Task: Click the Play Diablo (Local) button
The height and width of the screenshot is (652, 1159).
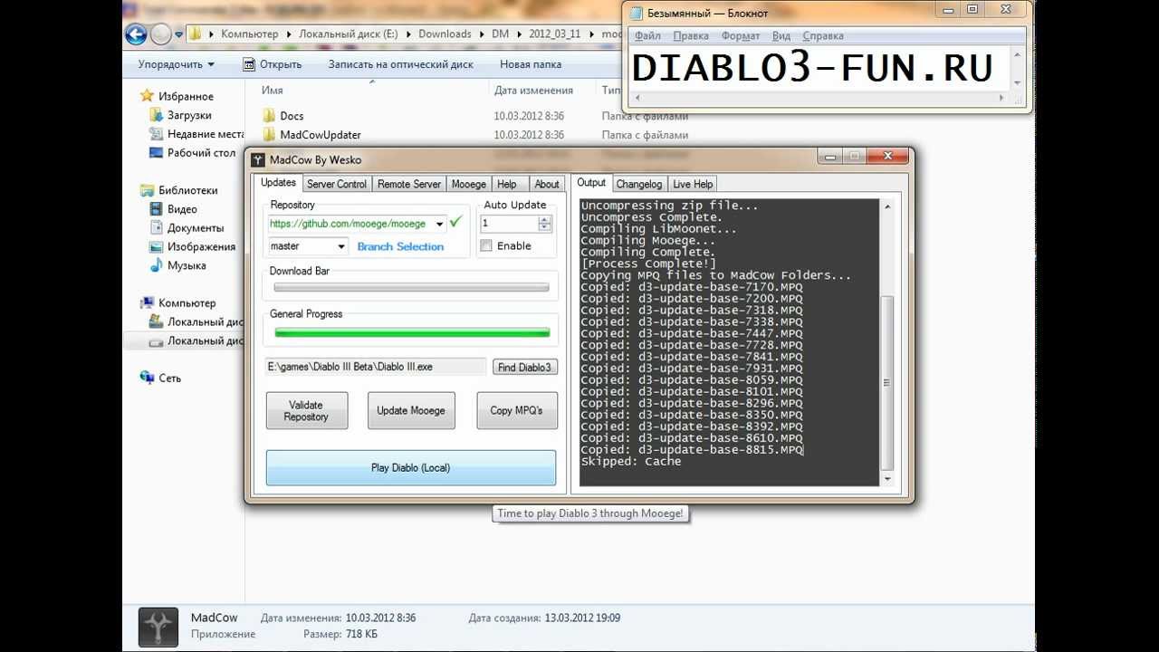Action: coord(410,468)
